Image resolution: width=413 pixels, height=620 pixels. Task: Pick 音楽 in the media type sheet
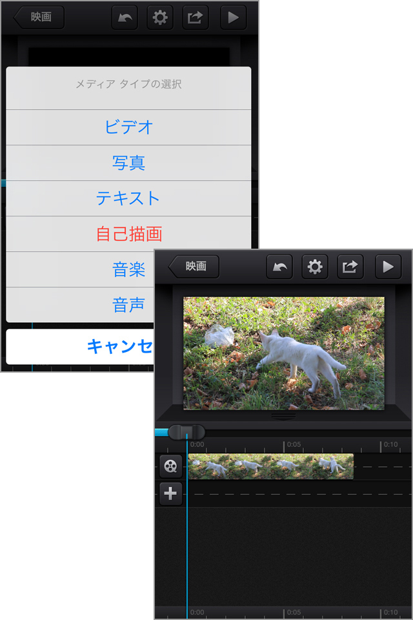click(128, 269)
